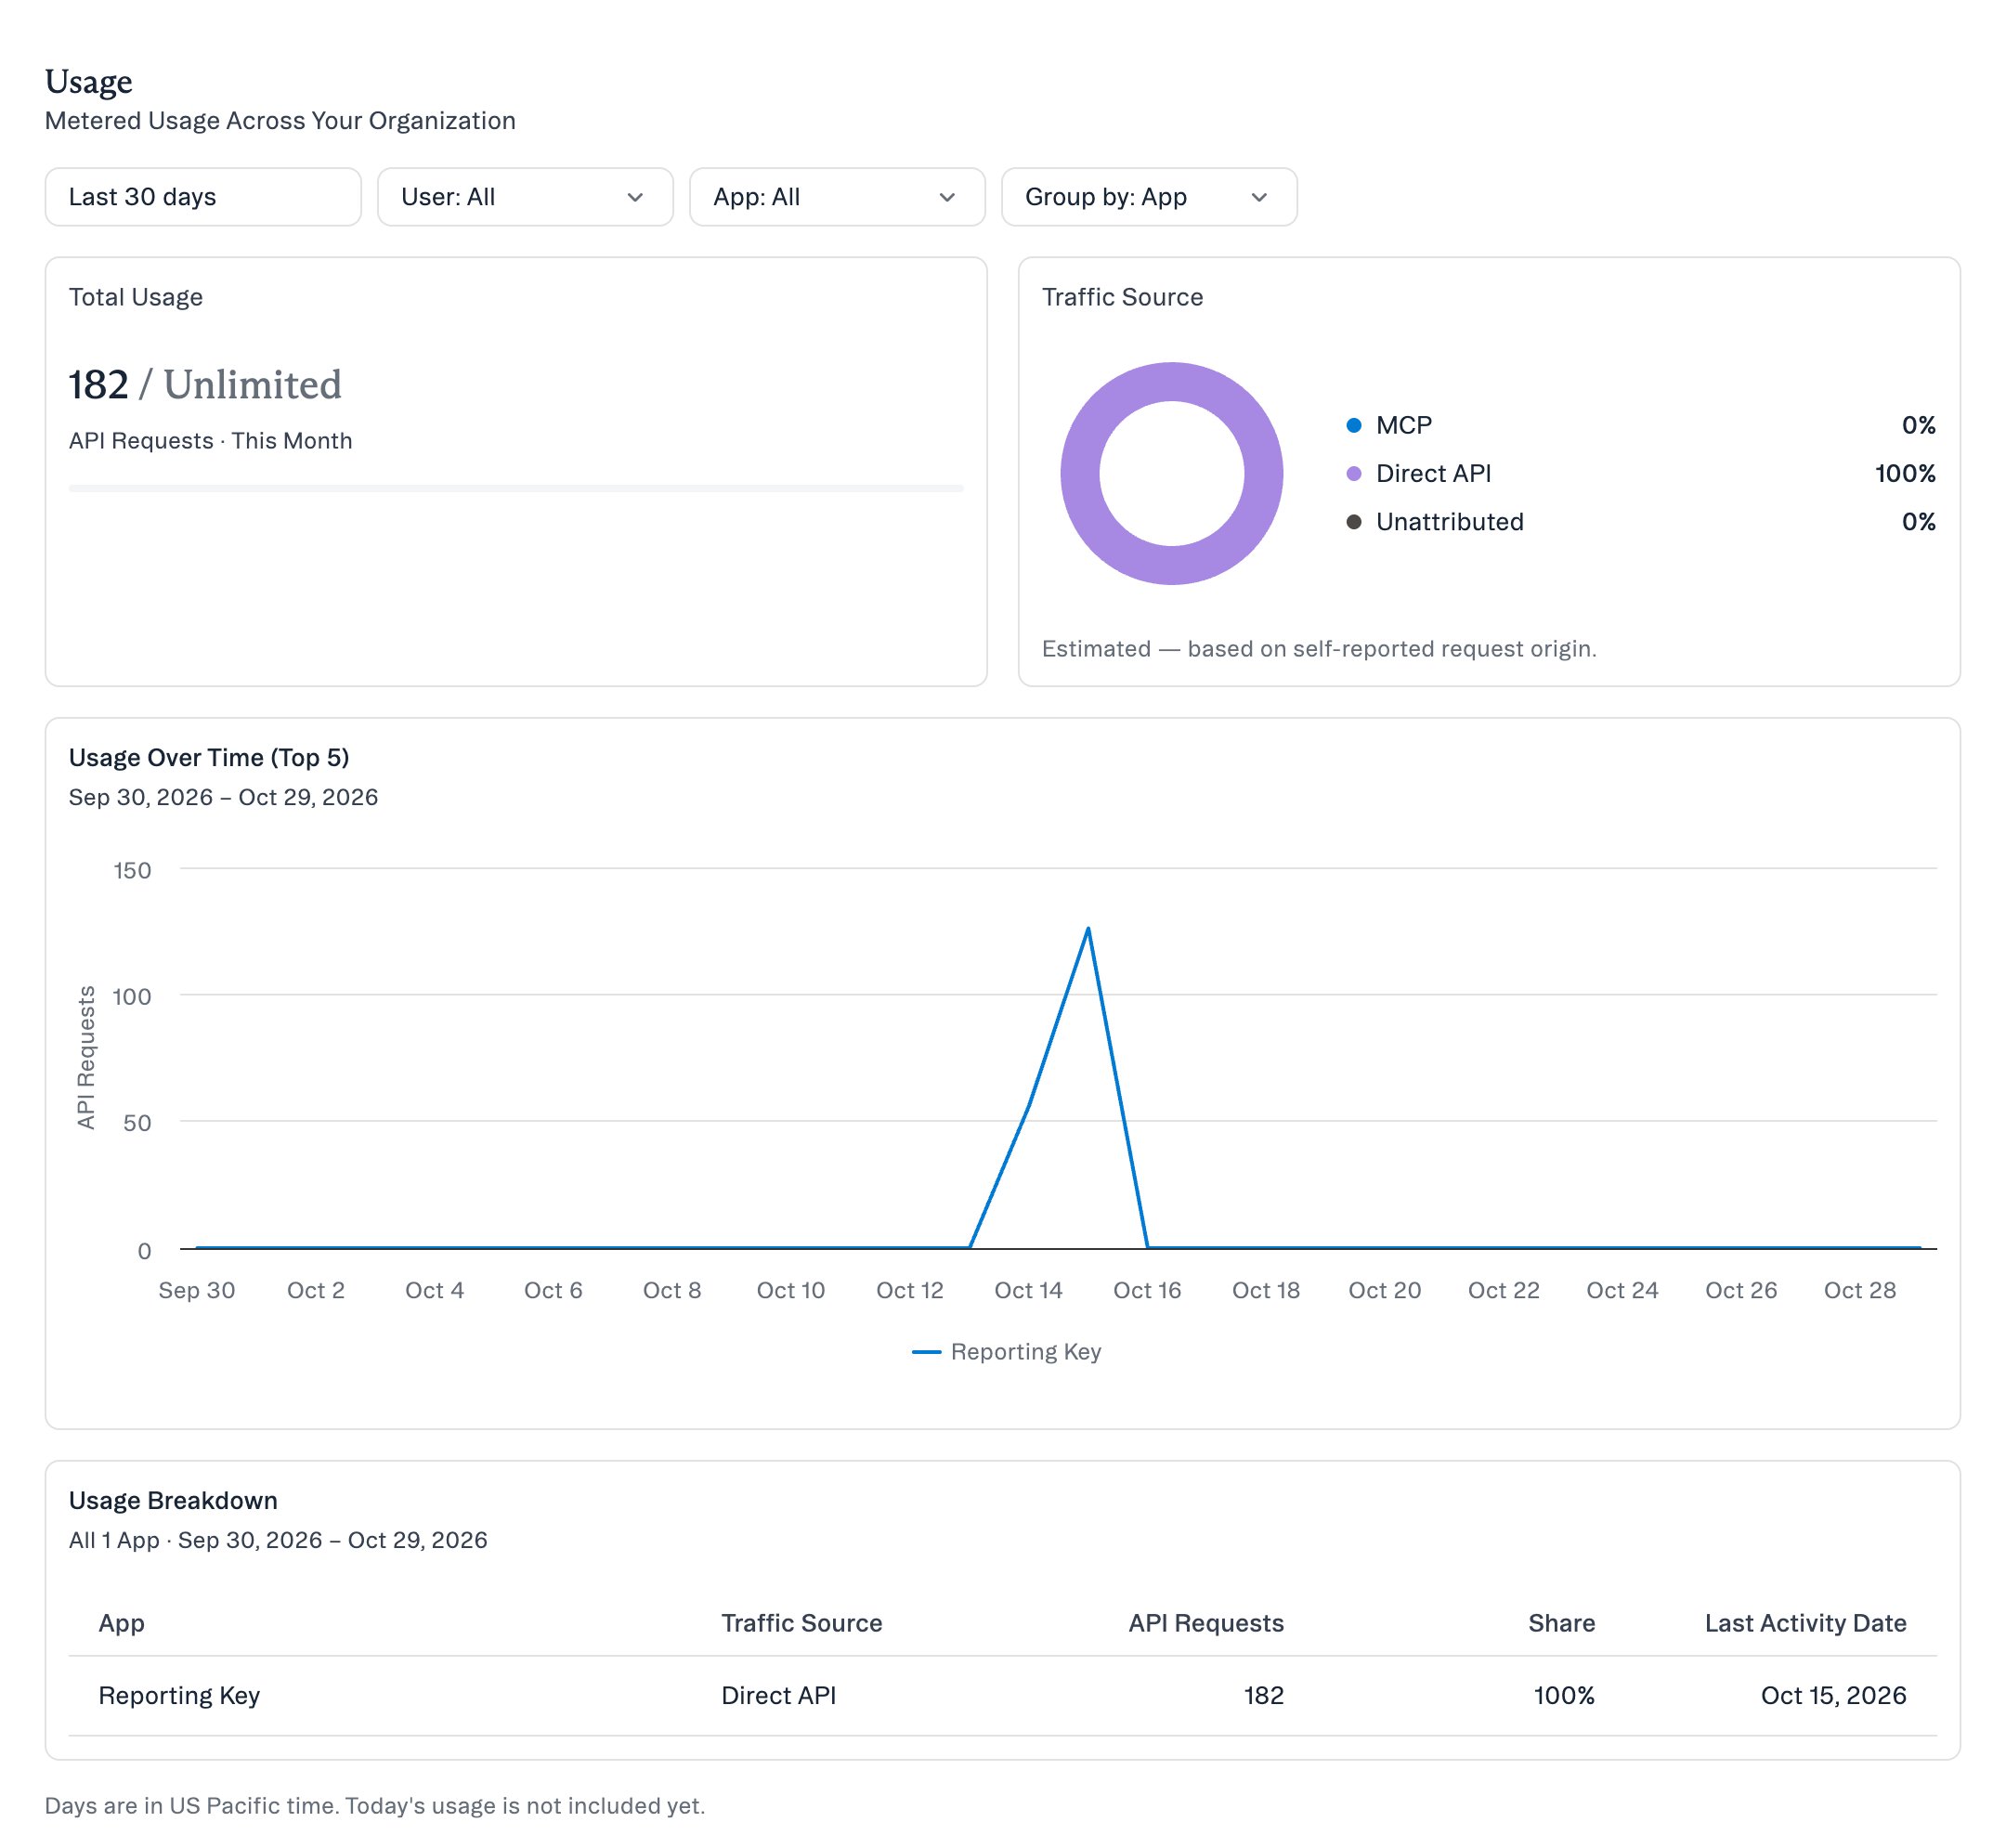Expand the App: All filter dropdown
Screen dimensions: 2006x1848
click(837, 197)
